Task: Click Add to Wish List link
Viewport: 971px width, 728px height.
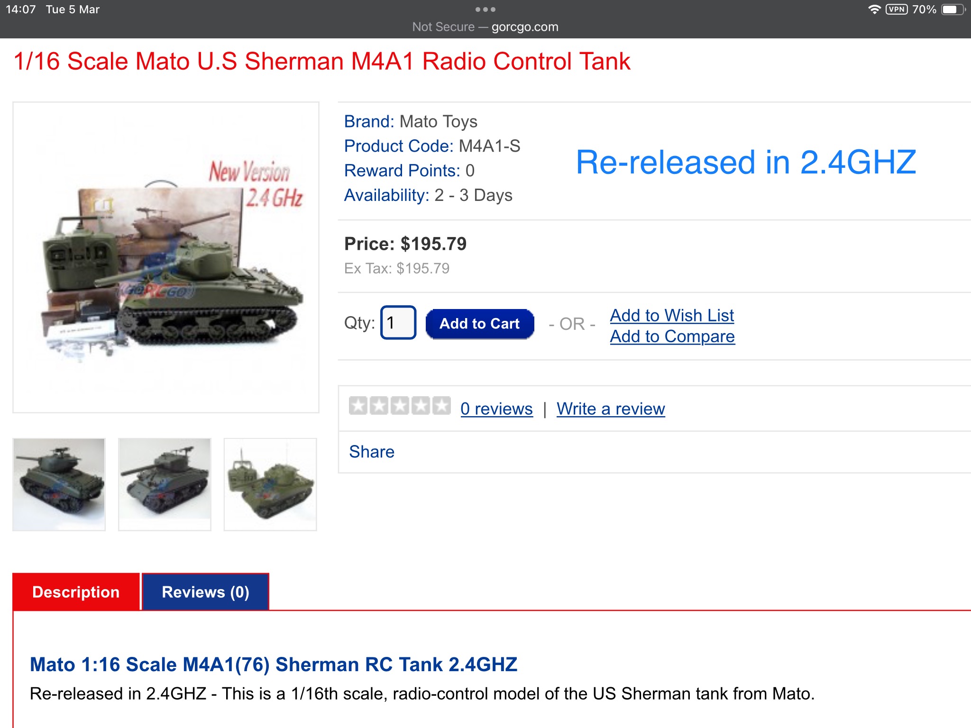Action: [672, 315]
